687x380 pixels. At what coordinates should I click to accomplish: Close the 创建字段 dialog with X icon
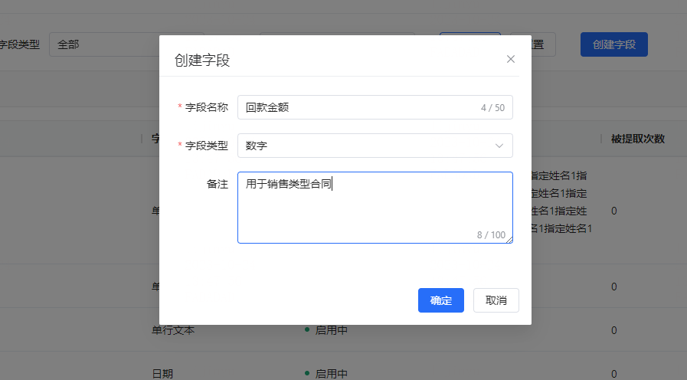pyautogui.click(x=510, y=59)
